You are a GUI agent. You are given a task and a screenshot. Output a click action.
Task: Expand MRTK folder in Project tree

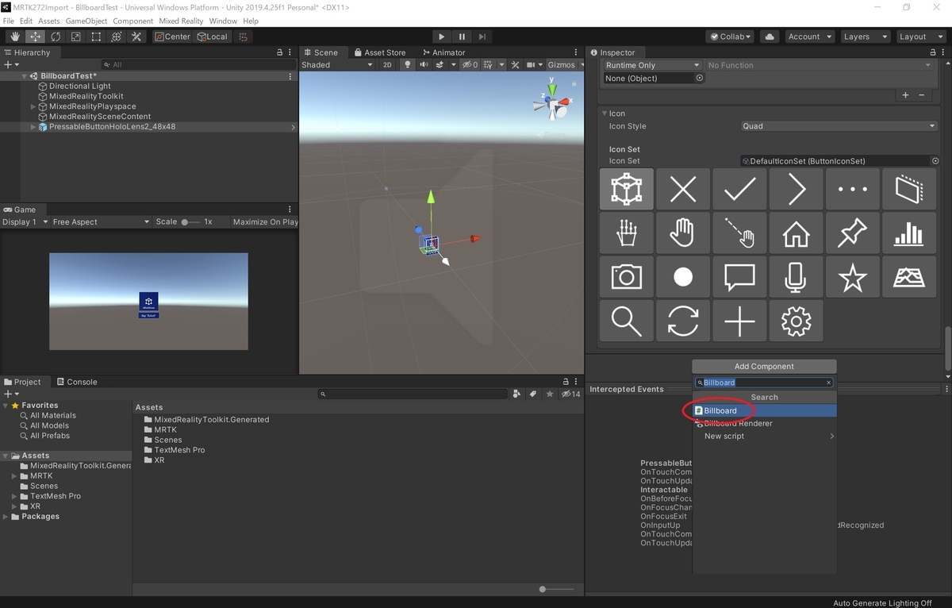15,476
